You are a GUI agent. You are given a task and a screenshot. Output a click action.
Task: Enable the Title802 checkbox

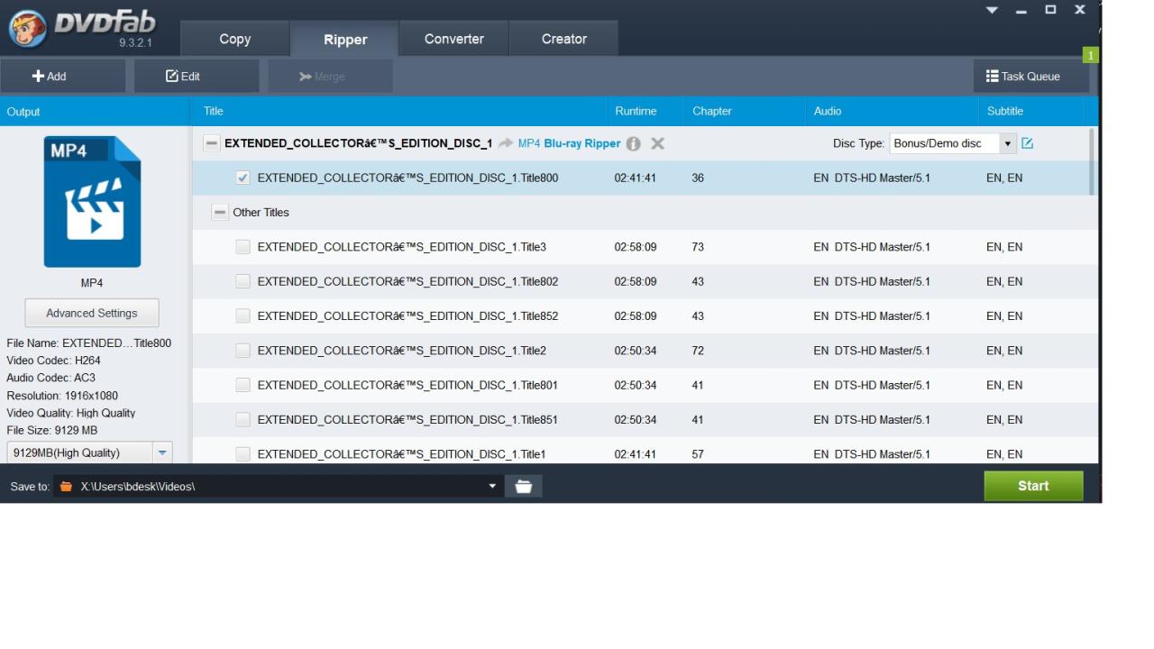[243, 281]
